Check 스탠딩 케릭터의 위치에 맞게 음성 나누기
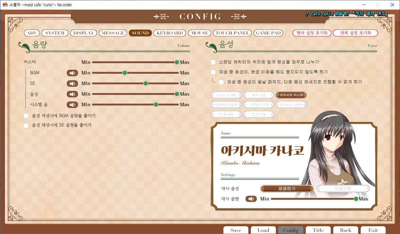This screenshot has width=400, height=234. pyautogui.click(x=213, y=62)
